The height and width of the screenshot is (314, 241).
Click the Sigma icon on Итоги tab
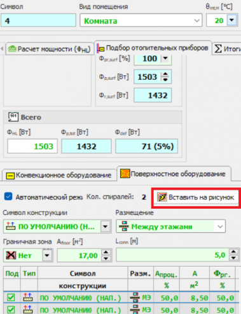pyautogui.click(x=218, y=49)
